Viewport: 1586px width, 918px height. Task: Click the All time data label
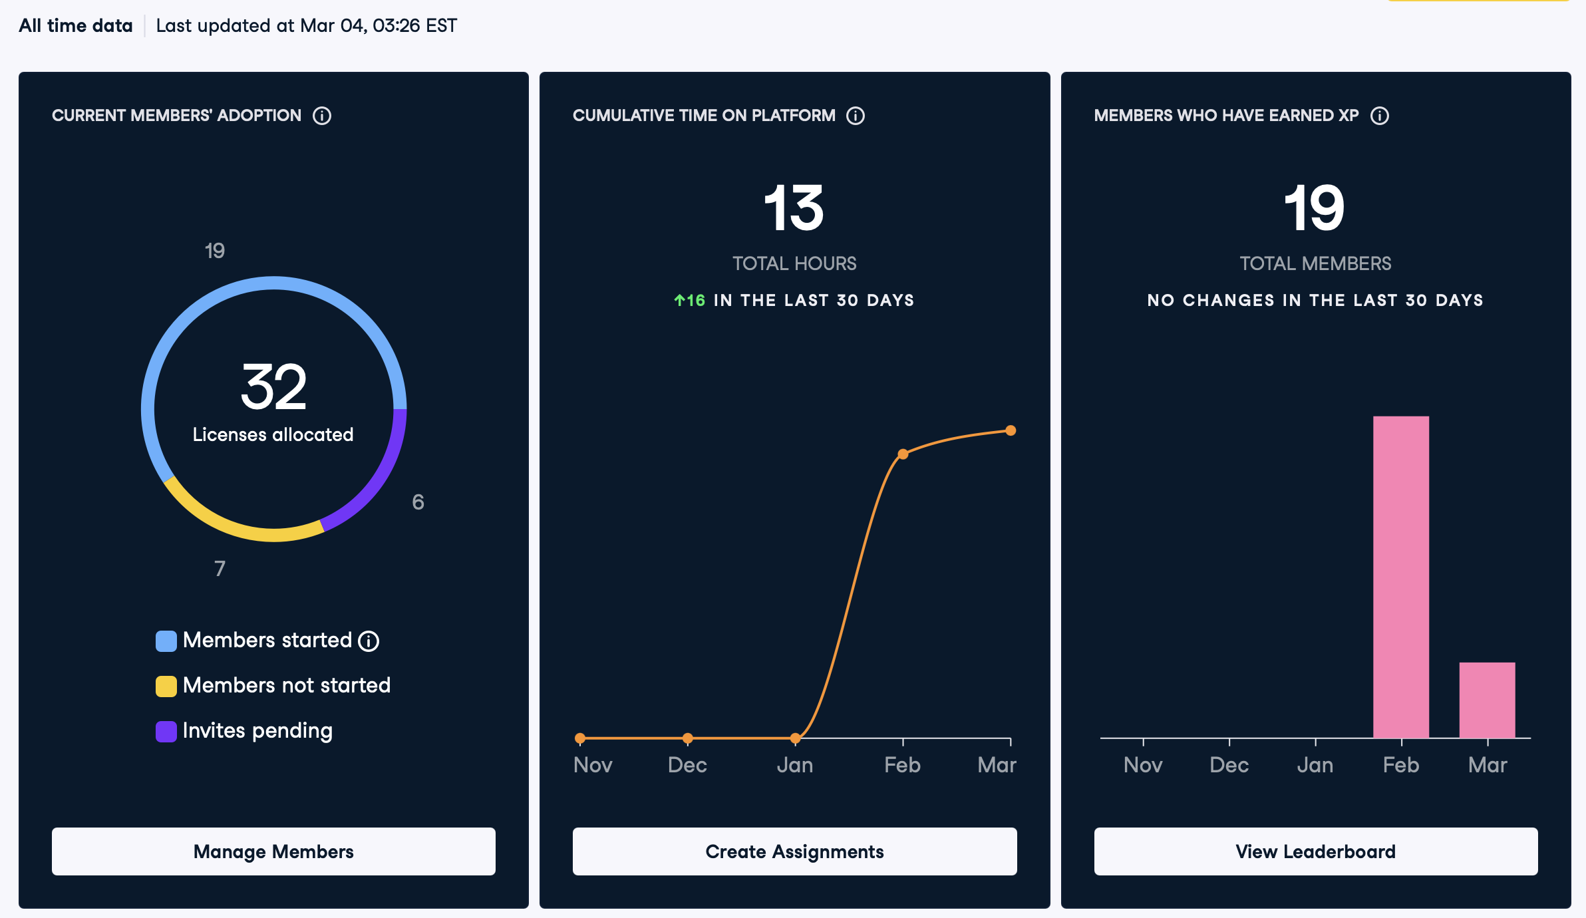(76, 26)
